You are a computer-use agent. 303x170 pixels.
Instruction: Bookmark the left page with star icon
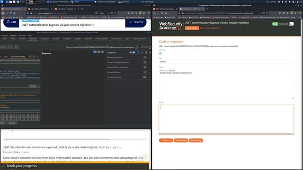(x=116, y=13)
